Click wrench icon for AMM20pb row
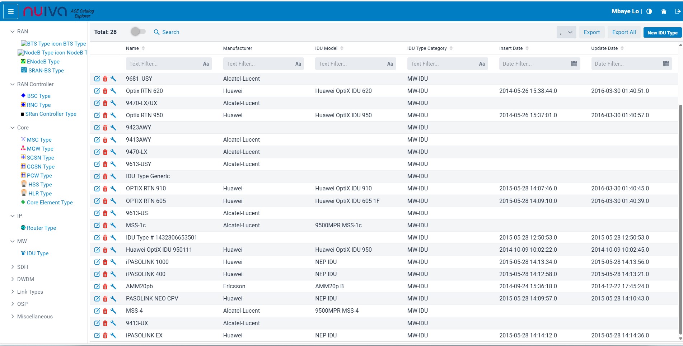683x346 pixels. point(113,286)
